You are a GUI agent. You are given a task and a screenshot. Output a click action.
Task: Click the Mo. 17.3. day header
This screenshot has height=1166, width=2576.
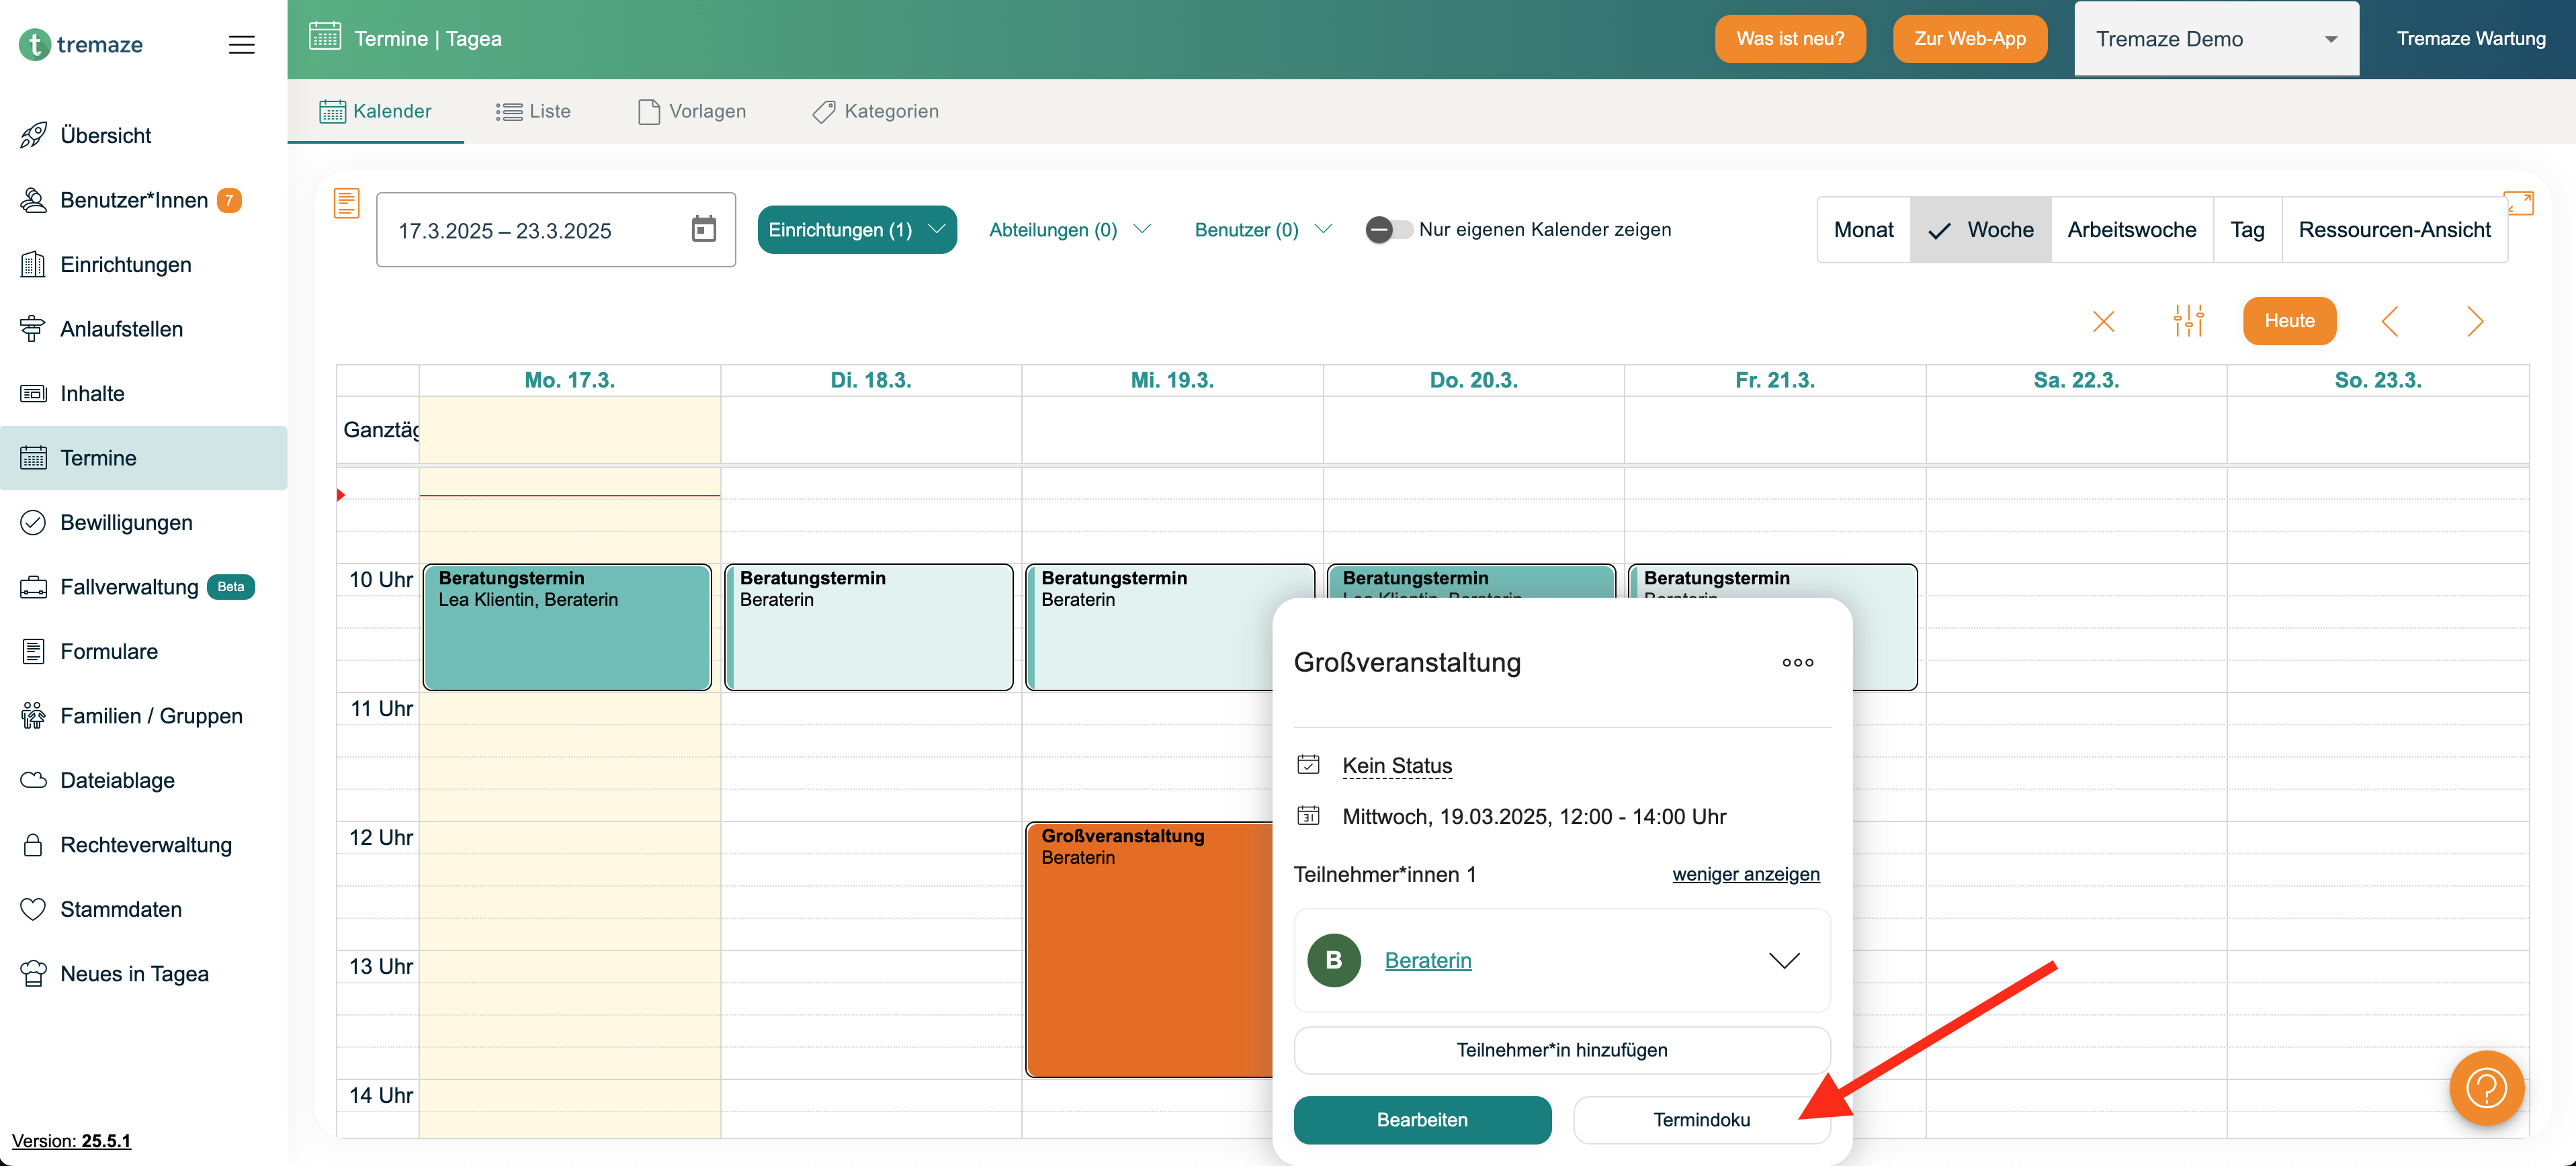pos(569,381)
